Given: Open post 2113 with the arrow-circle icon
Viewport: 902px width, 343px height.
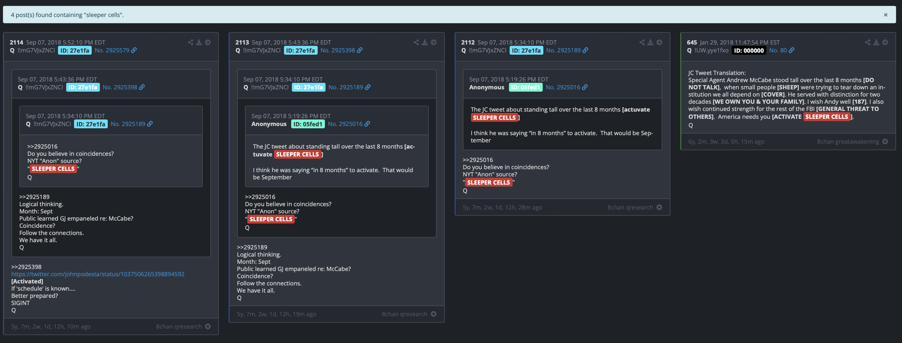Looking at the screenshot, I should (434, 42).
